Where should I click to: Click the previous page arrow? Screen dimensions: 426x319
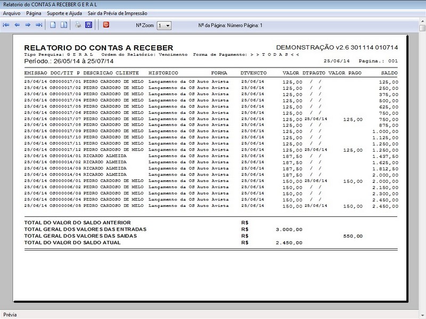click(x=17, y=25)
